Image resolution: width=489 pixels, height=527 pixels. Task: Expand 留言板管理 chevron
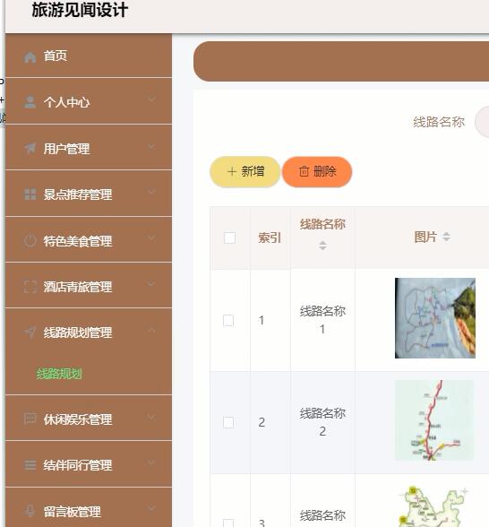coord(151,507)
